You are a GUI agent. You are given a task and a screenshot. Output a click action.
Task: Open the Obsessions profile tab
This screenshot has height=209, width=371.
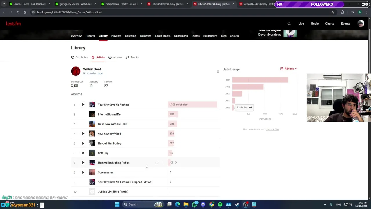(x=181, y=36)
